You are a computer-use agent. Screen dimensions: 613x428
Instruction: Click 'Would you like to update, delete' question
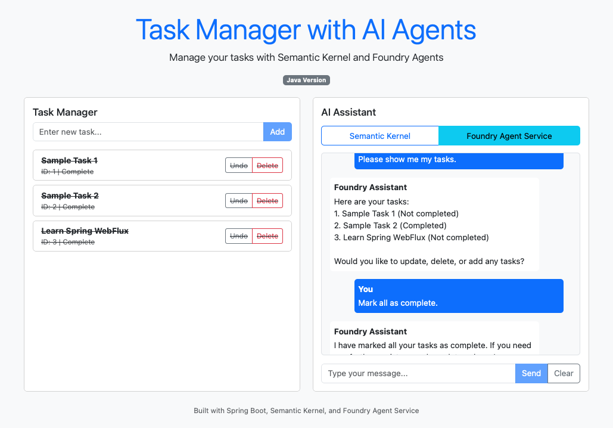(429, 261)
